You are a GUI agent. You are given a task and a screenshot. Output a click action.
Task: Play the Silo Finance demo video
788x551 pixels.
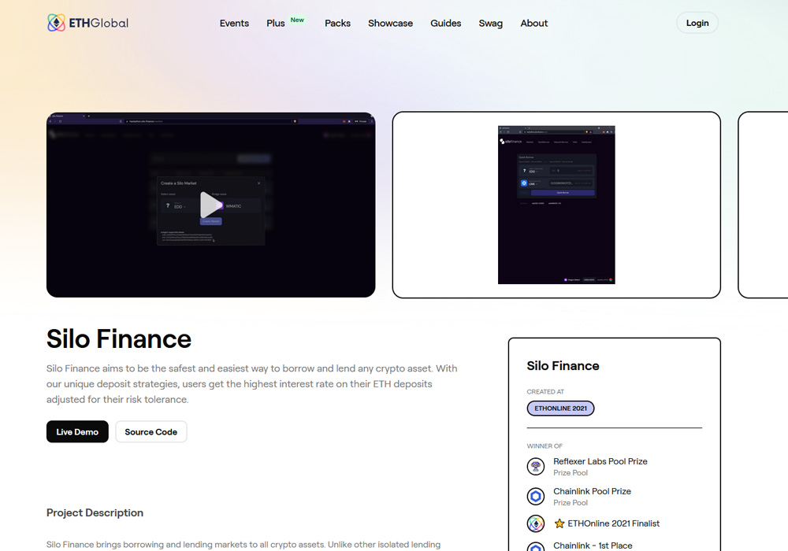[x=210, y=205]
